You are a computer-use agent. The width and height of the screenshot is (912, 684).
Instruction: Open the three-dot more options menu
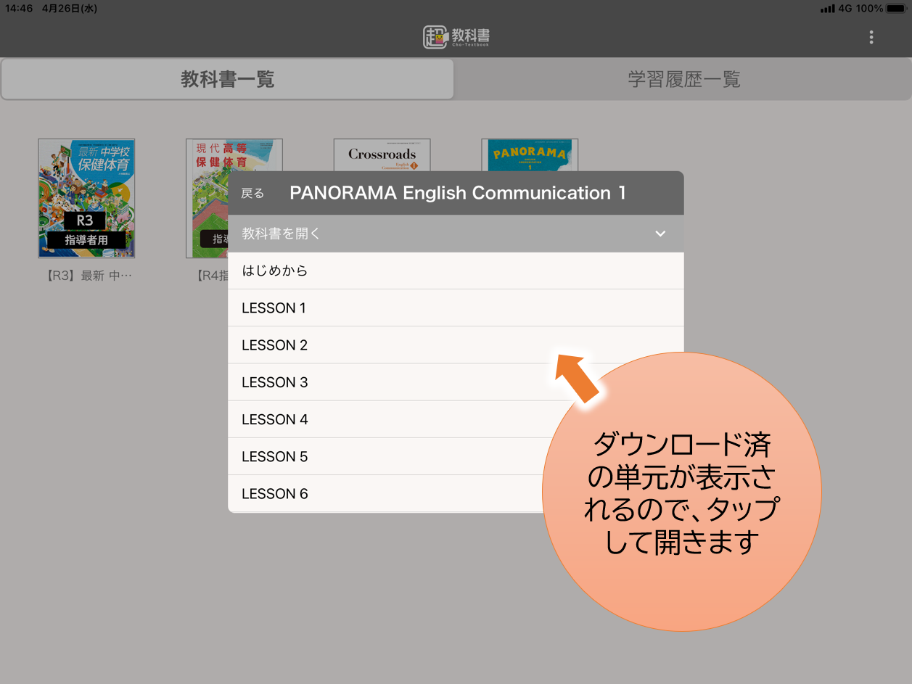pyautogui.click(x=871, y=38)
